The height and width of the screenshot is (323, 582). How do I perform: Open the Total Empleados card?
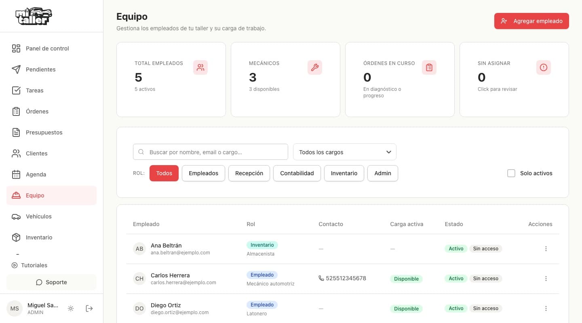point(171,80)
